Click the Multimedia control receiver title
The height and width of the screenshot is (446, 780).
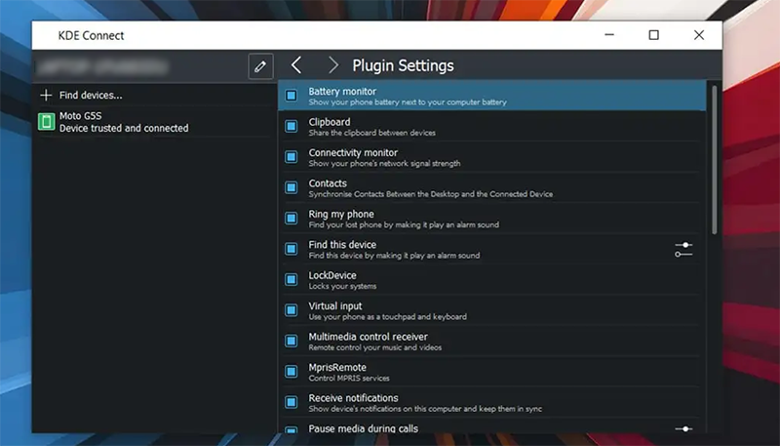(369, 337)
